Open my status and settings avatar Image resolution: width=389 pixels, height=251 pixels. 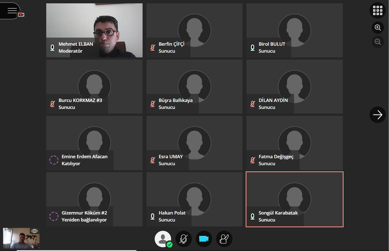(x=163, y=239)
